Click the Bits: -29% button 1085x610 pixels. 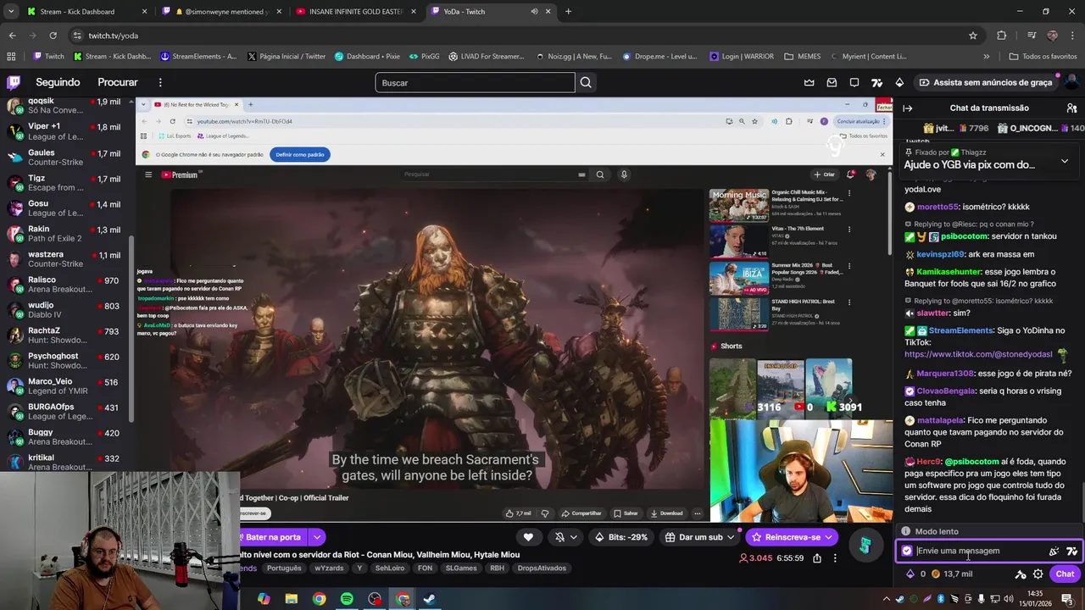622,537
